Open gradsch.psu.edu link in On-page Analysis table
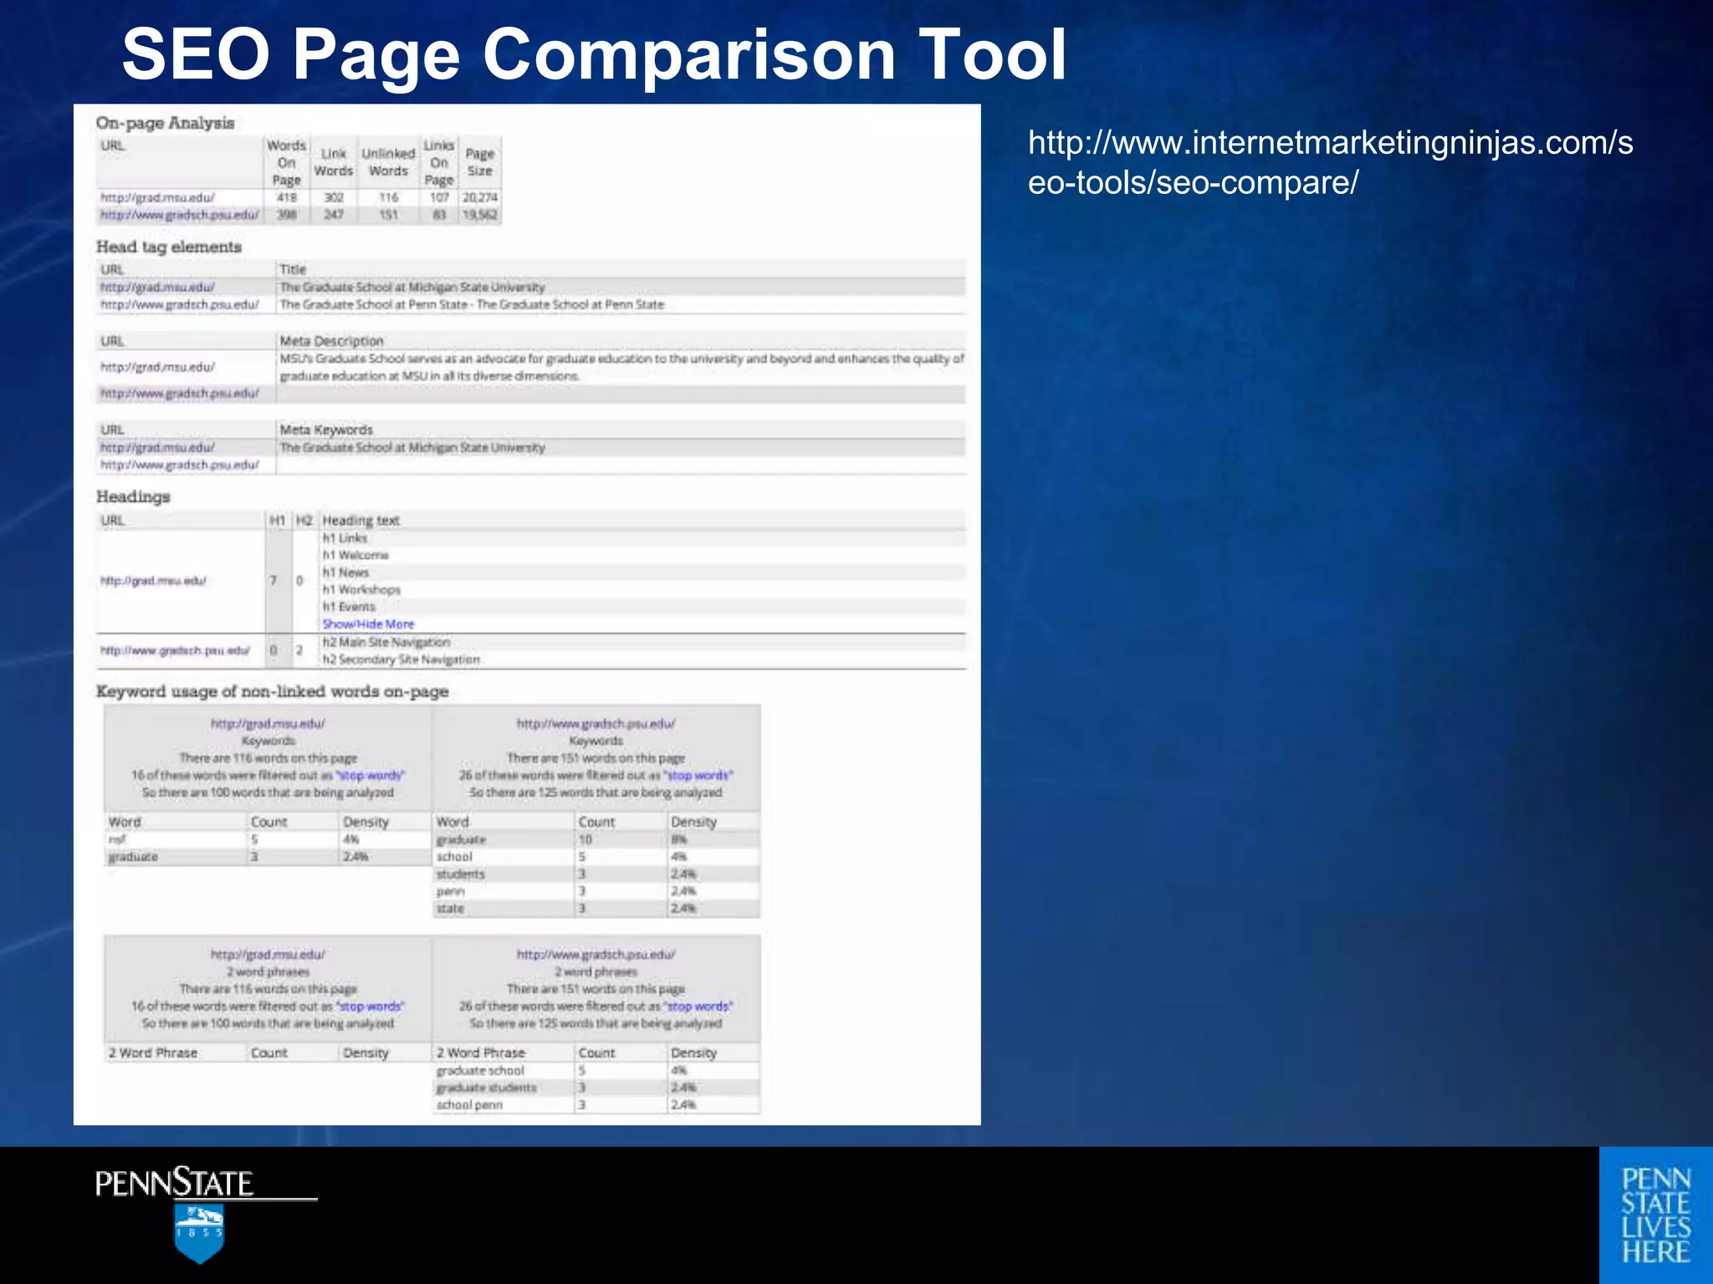Viewport: 1713px width, 1284px height. tap(179, 215)
